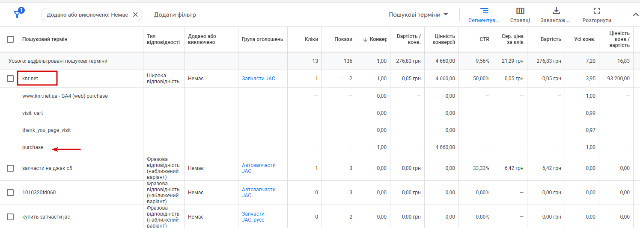Tick the '1010320fd060' row checkbox
This screenshot has width=640, height=228.
[10, 193]
